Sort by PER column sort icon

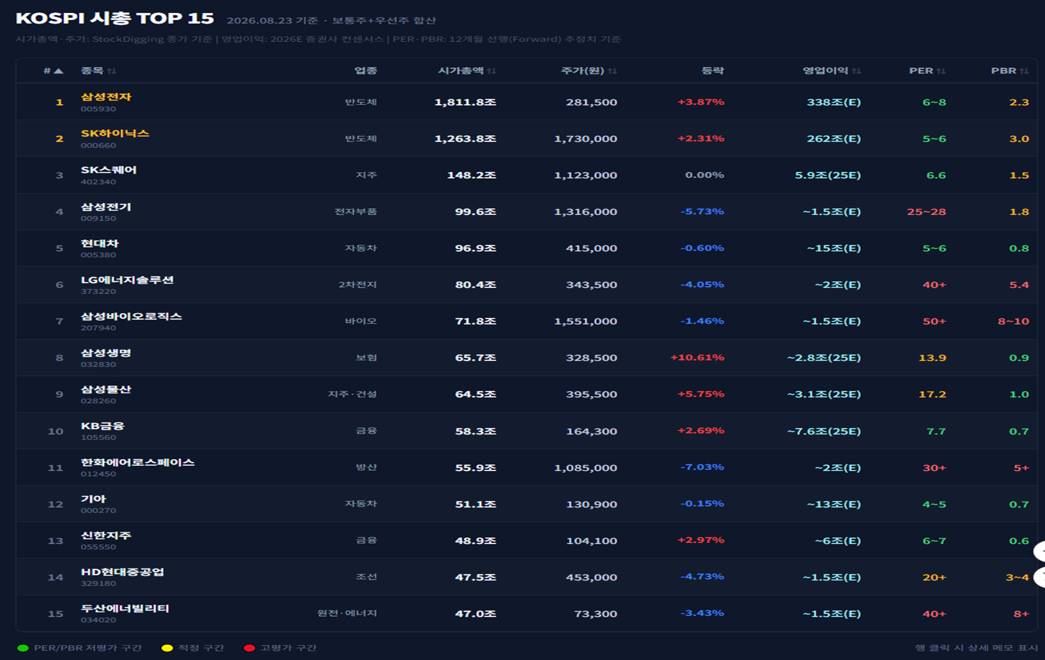click(942, 71)
